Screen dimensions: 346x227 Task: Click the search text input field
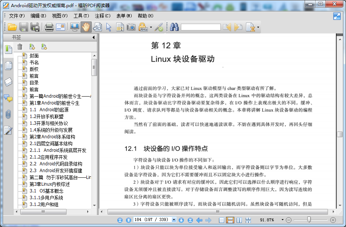click(200, 27)
